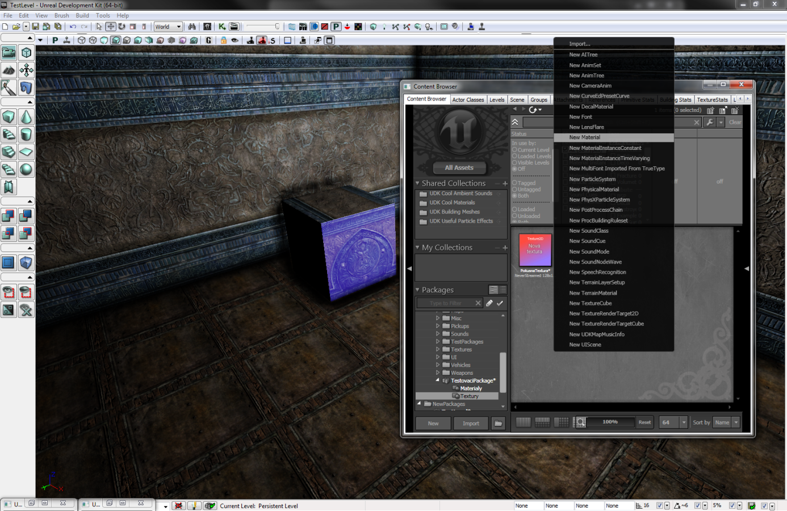Choose New Material from context menu
787x511 pixels.
pos(614,137)
